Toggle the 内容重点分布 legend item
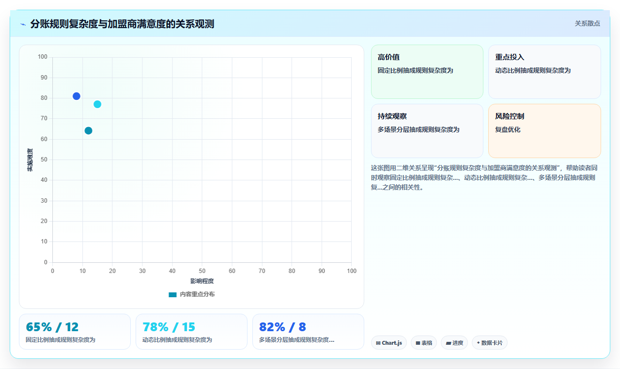The height and width of the screenshot is (369, 620). (x=191, y=294)
